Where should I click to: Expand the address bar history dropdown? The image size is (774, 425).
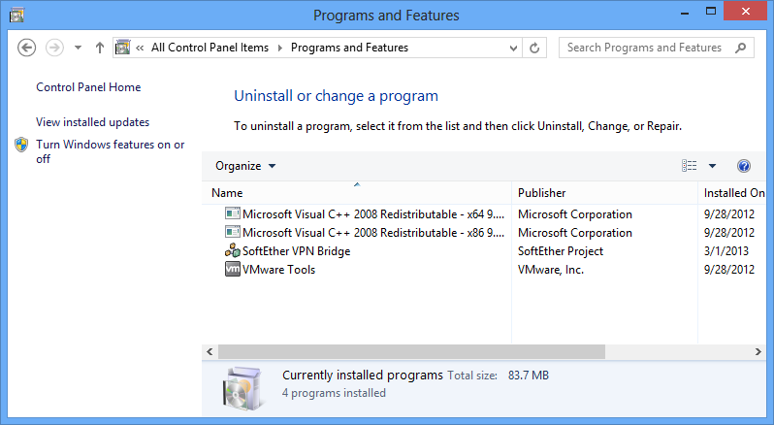coord(513,48)
